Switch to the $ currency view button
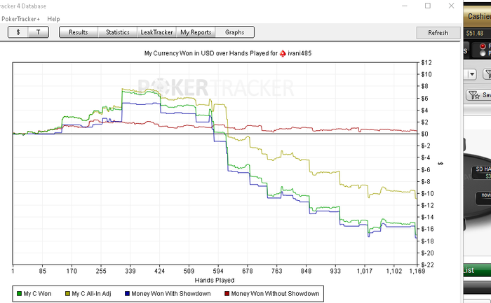491x303 pixels. click(18, 32)
